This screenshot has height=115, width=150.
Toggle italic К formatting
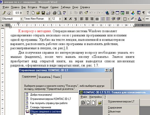tap(71, 19)
